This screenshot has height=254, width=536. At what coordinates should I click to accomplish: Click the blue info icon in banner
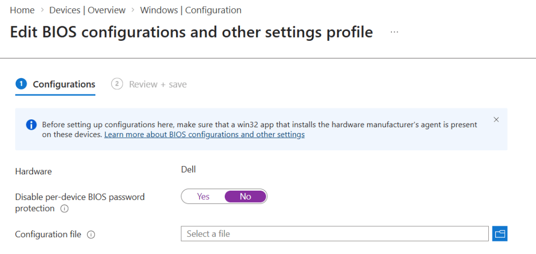point(31,125)
